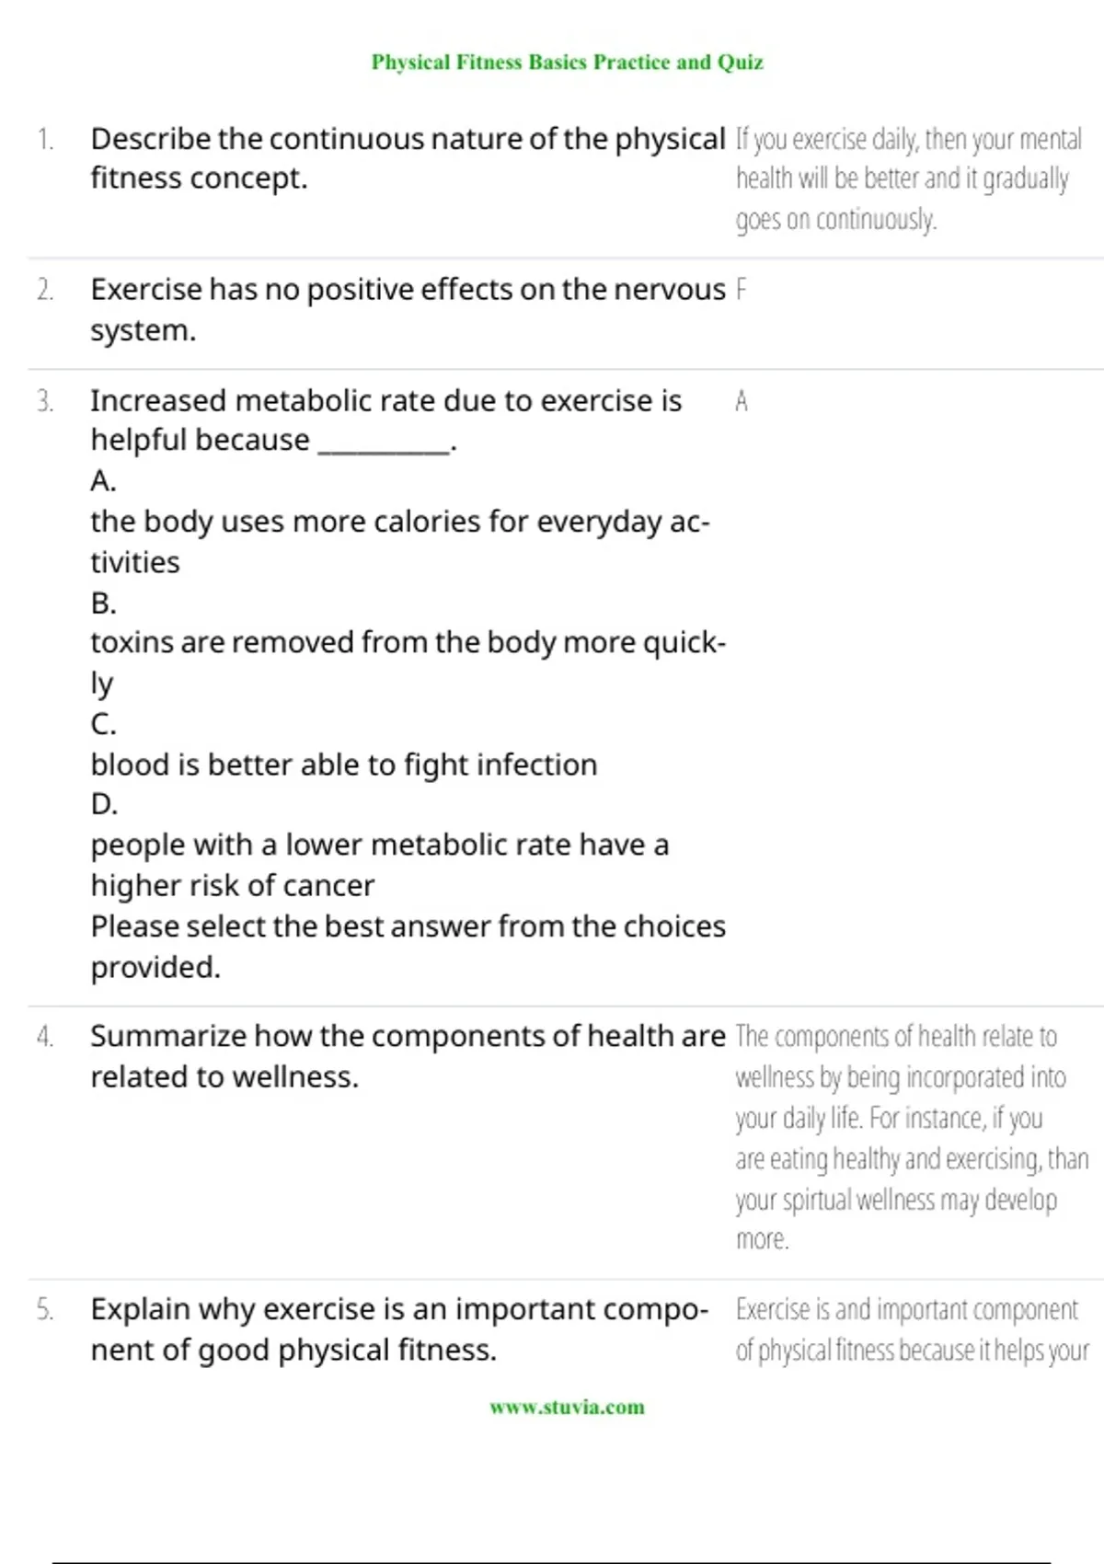Click the 'If you exercise daily' answer text
Viewport: 1104px width, 1564px height.
coord(908,179)
